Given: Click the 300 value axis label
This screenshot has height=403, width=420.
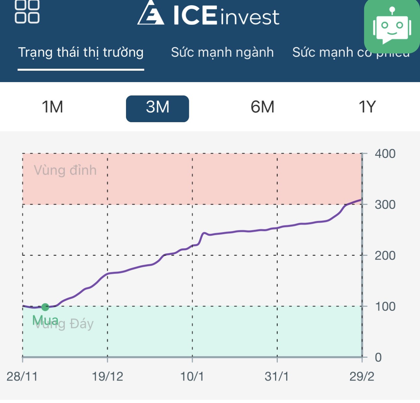Looking at the screenshot, I should point(385,205).
